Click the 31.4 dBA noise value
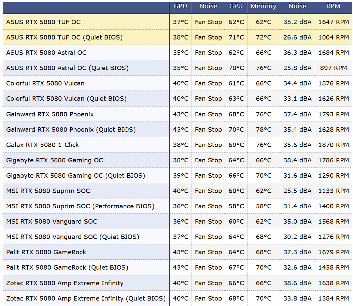353x306 pixels. (x=297, y=206)
